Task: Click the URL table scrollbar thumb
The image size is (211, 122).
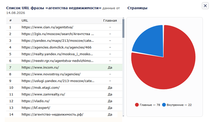Action: coord(123,28)
